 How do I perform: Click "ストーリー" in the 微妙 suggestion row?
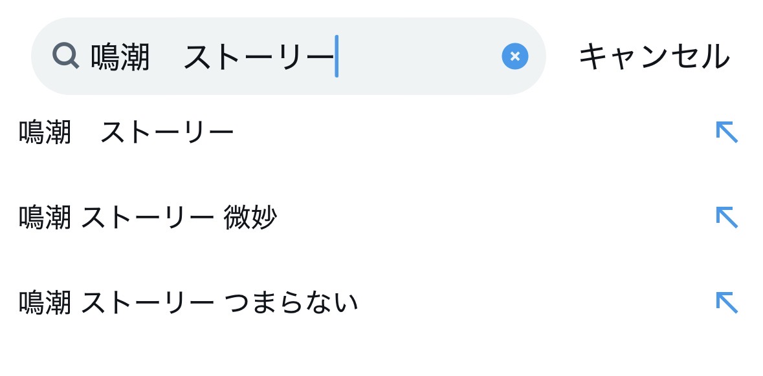148,218
